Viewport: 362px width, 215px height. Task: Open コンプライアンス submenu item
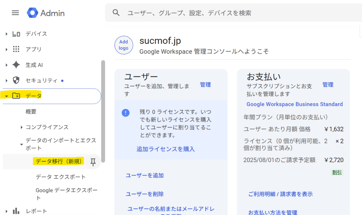(x=47, y=127)
